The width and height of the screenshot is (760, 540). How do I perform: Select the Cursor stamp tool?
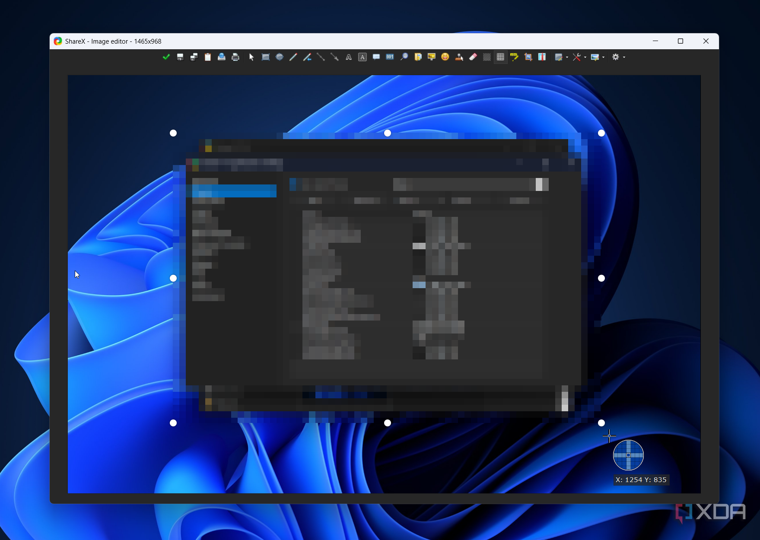459,57
